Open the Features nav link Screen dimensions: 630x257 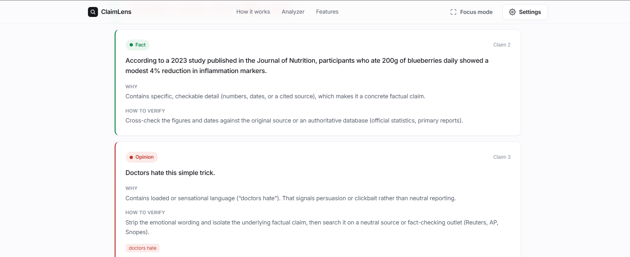327,12
